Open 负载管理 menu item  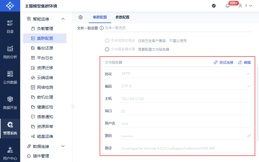coord(45,29)
